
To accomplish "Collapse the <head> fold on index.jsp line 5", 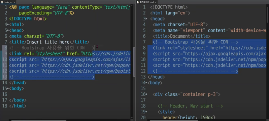I will coord(8,31).
